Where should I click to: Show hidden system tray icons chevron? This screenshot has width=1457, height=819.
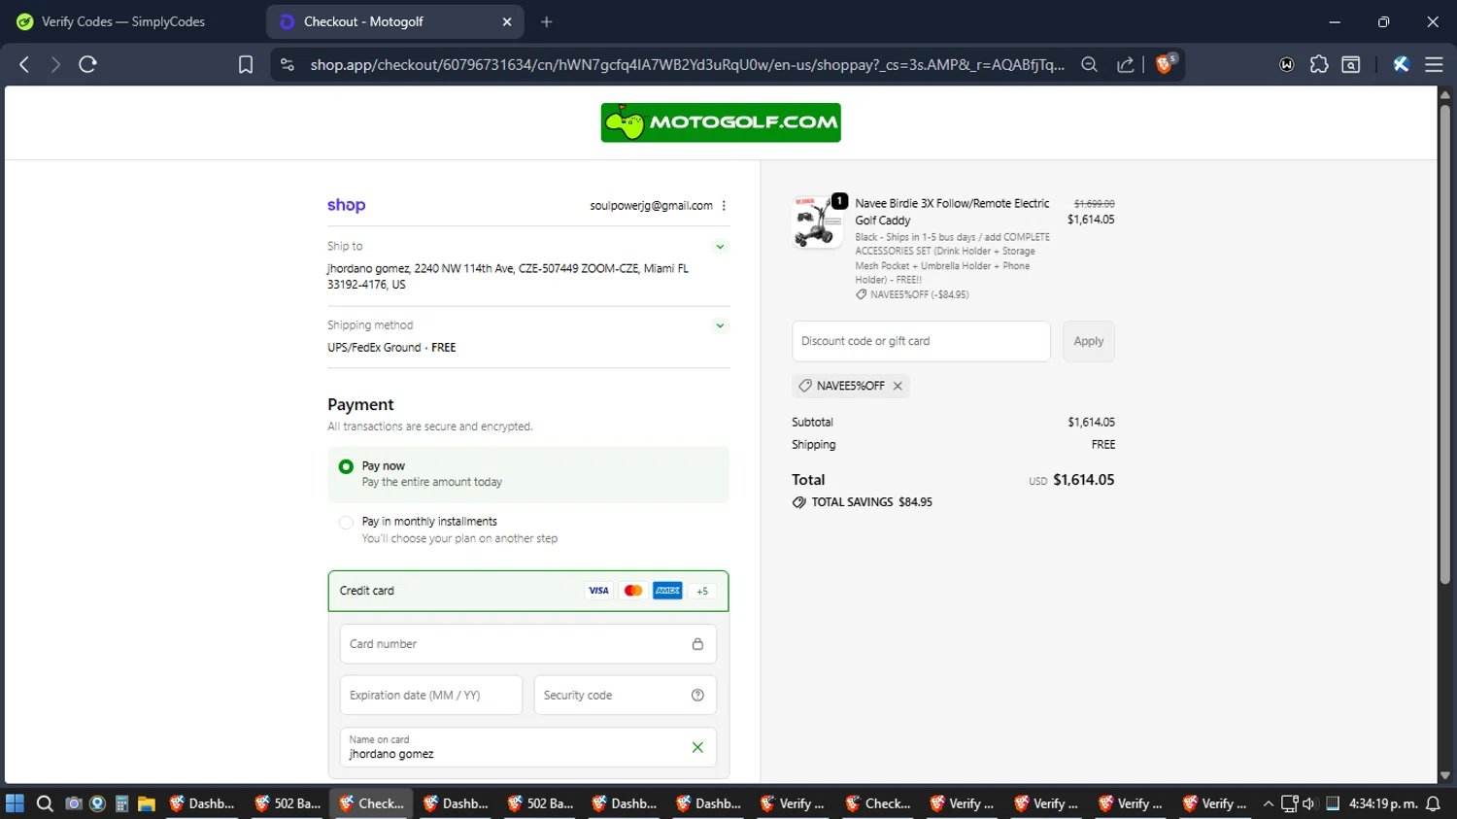click(1268, 803)
